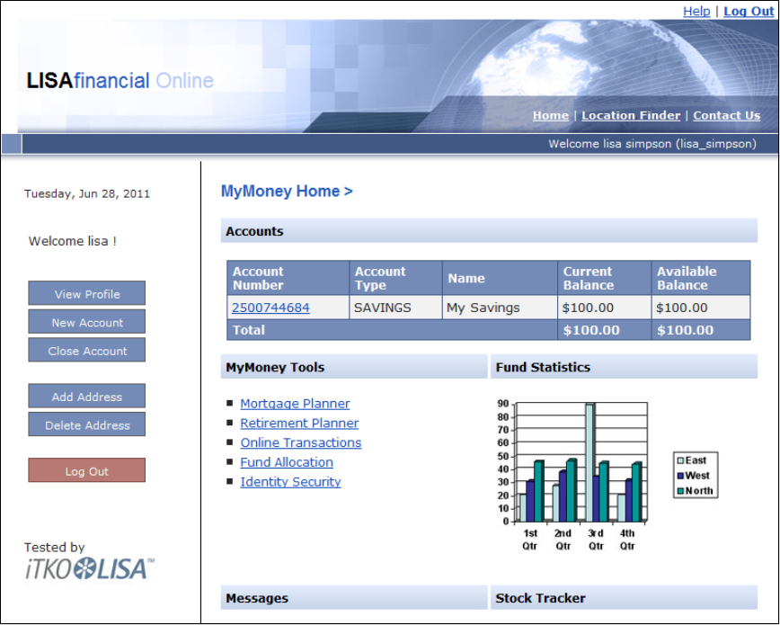Open the Retirement Planner tool

[x=299, y=423]
